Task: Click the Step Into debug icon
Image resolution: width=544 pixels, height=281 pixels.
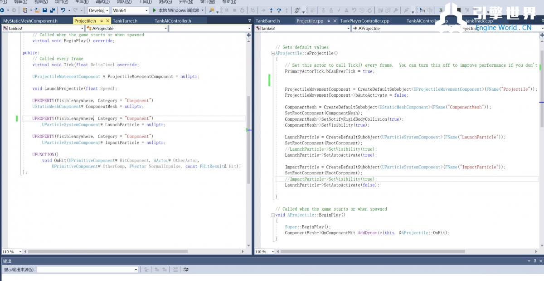Action: pos(271,10)
